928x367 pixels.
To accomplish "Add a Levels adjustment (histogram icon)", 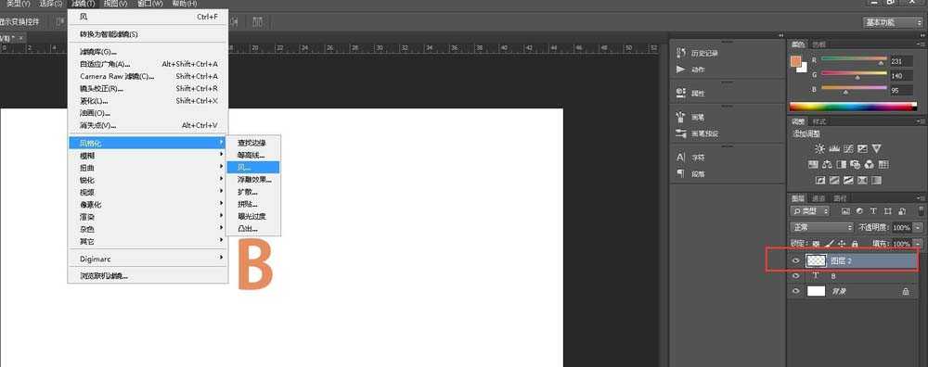I will (834, 148).
